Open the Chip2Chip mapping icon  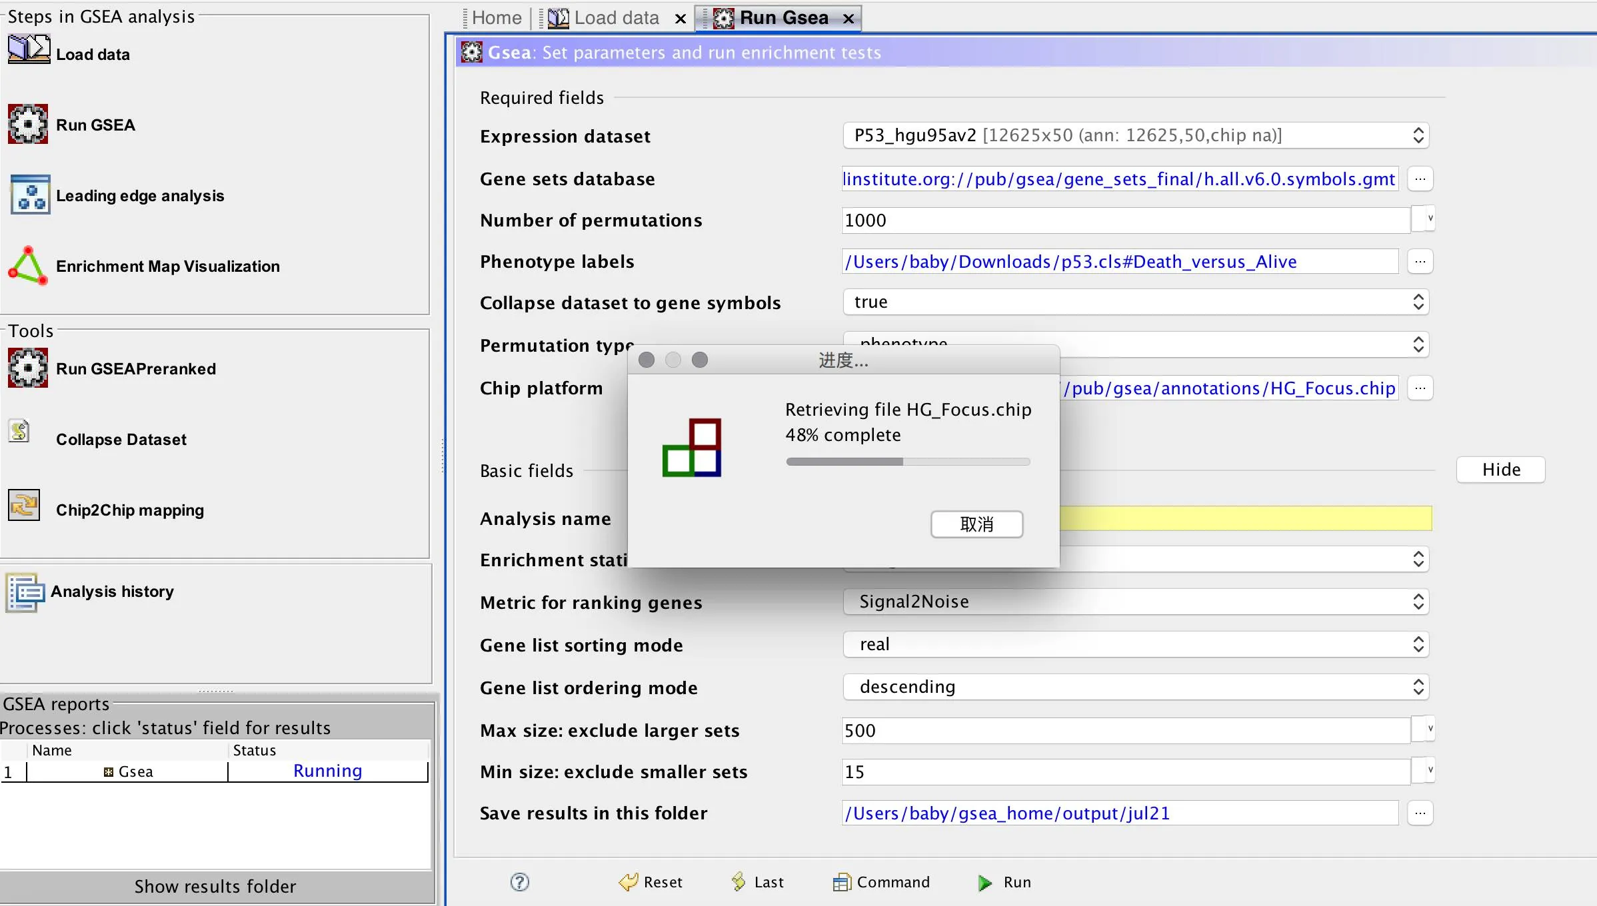coord(24,504)
